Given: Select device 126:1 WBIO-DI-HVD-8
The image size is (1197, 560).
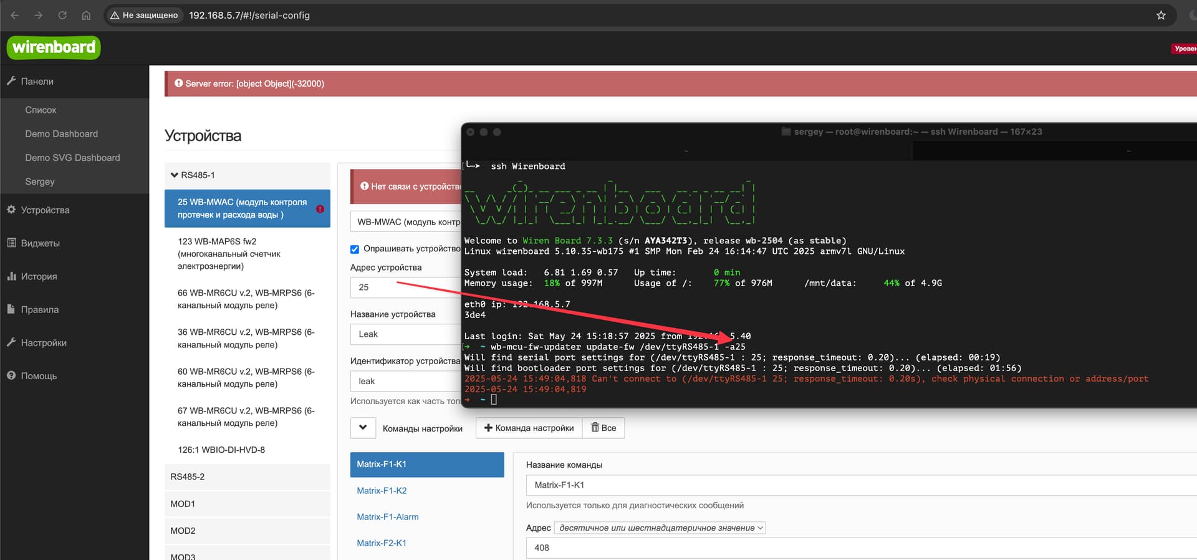Looking at the screenshot, I should point(248,450).
